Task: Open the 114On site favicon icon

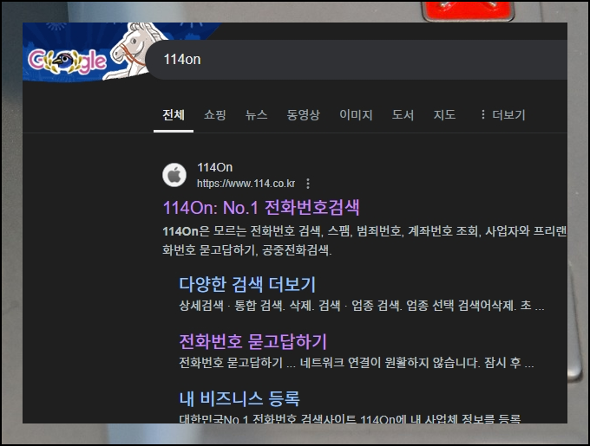Action: click(x=174, y=175)
